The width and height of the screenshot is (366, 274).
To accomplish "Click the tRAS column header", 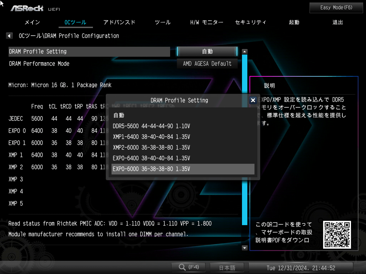I will pyautogui.click(x=91, y=106).
